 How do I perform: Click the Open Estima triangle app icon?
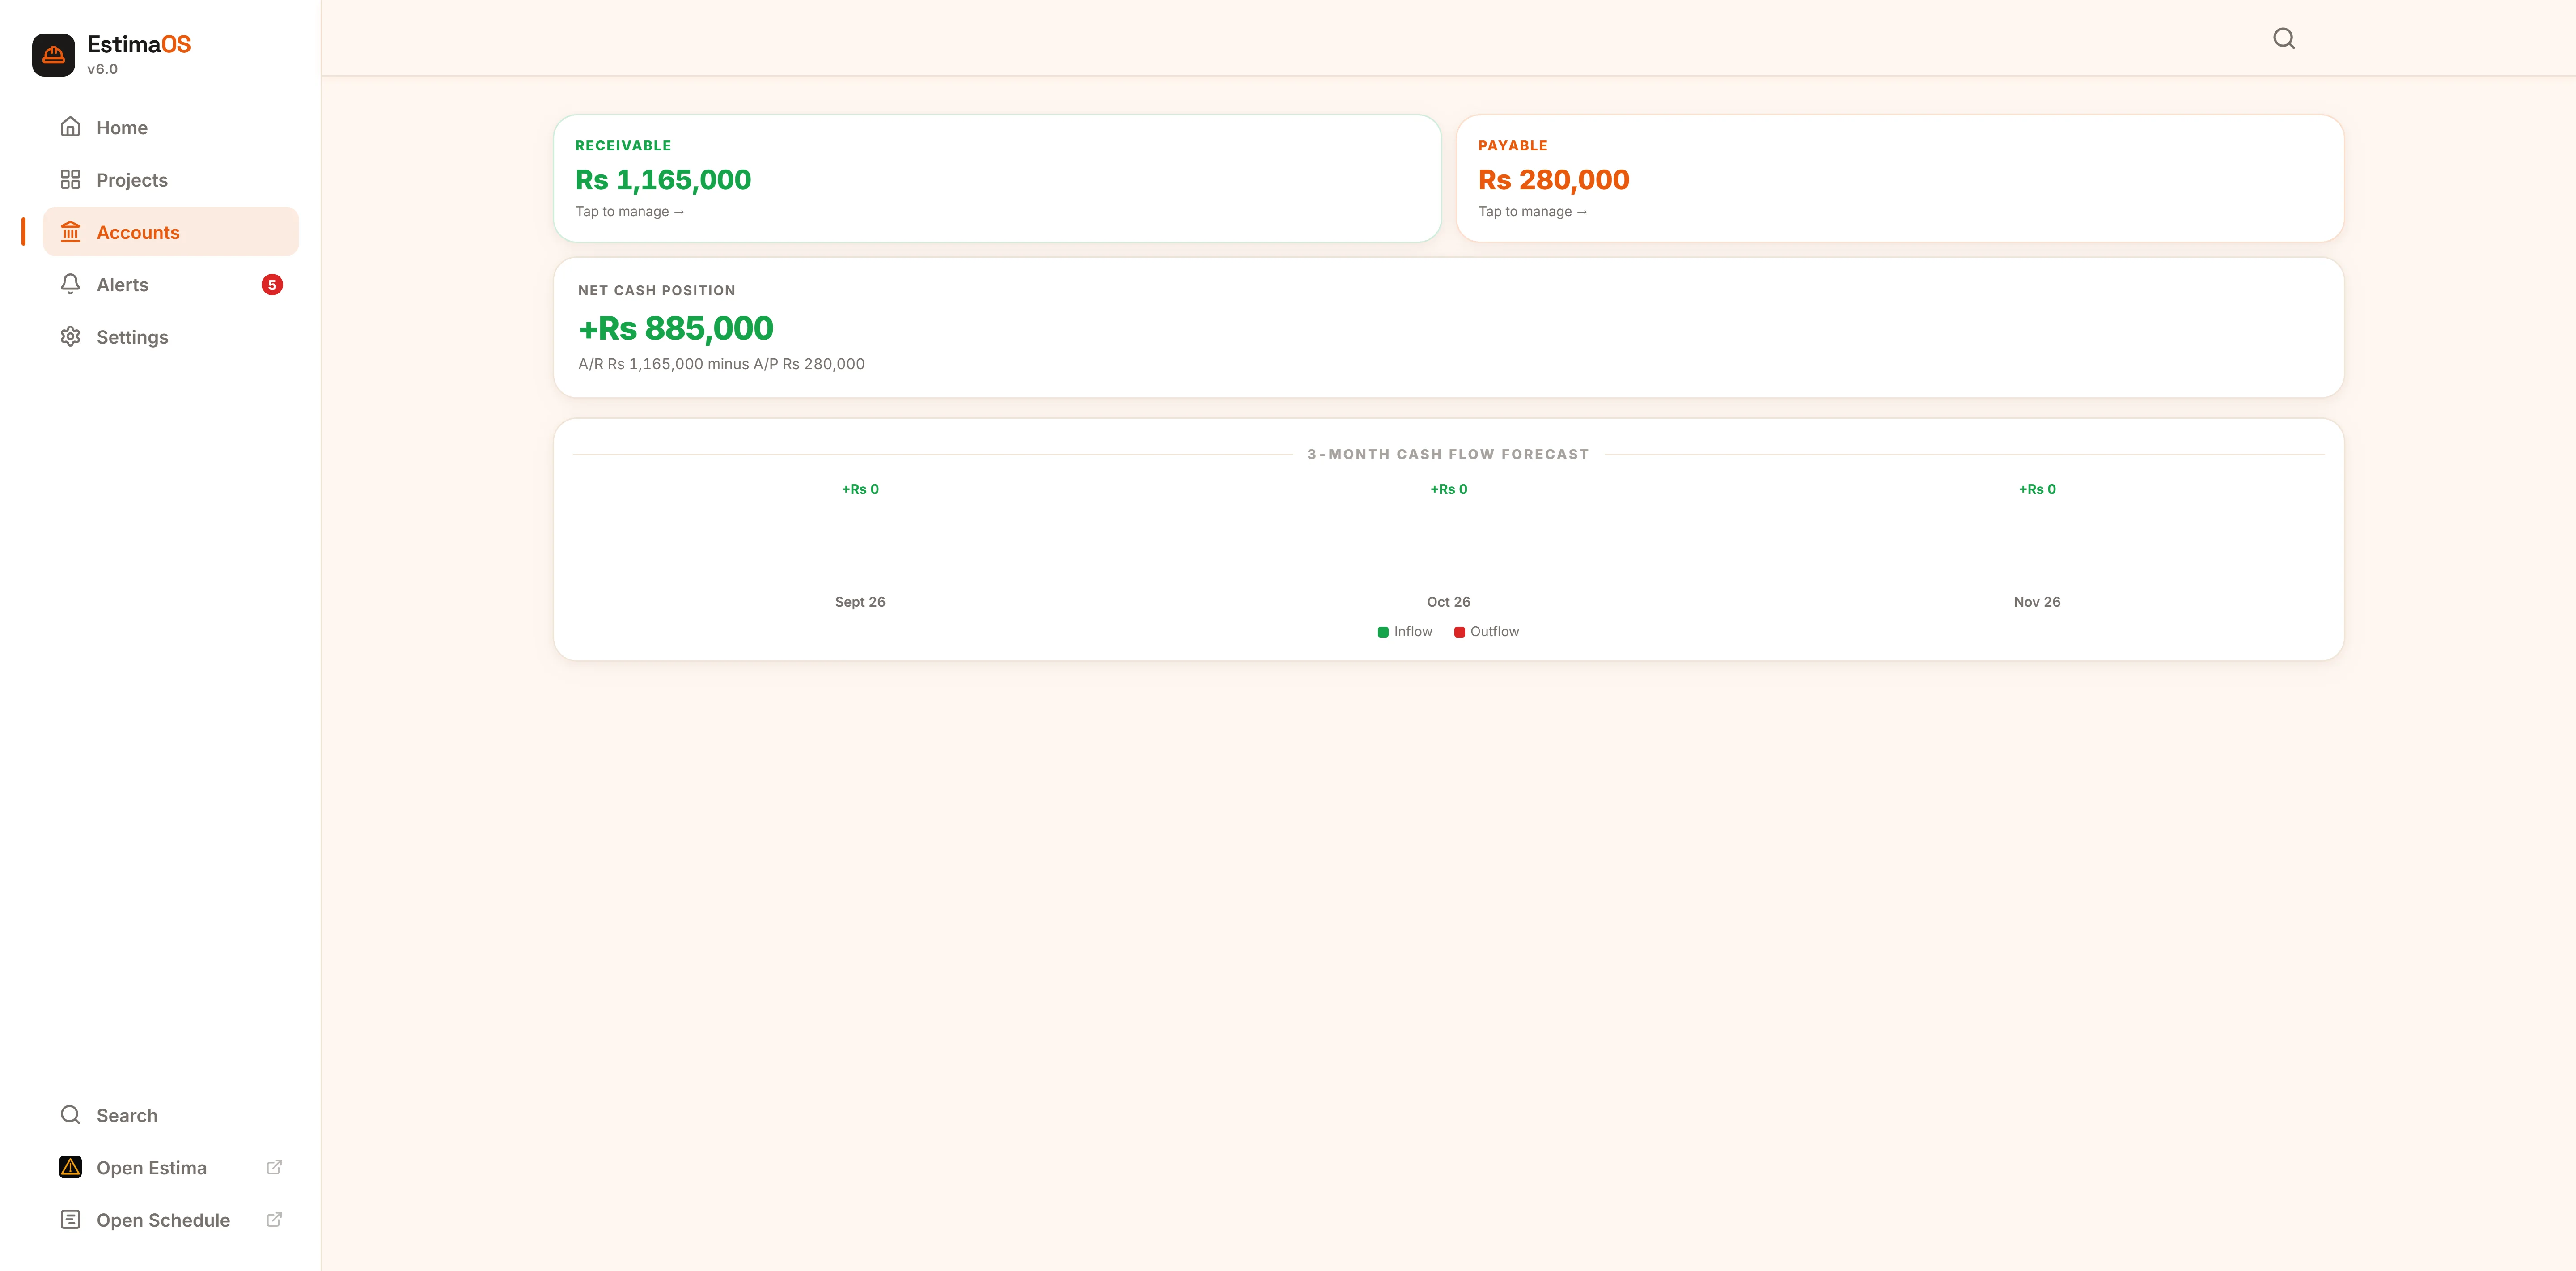pyautogui.click(x=70, y=1167)
